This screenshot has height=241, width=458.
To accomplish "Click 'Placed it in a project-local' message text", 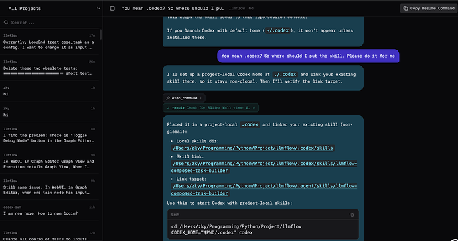I will point(260,128).
